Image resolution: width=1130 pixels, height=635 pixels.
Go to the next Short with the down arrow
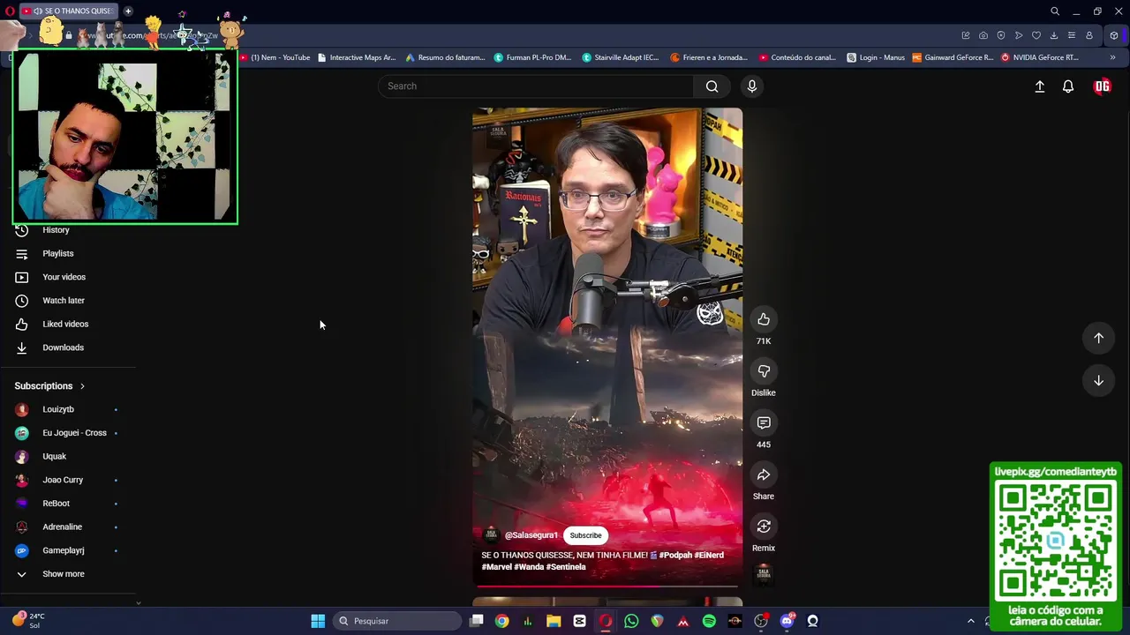point(1098,380)
